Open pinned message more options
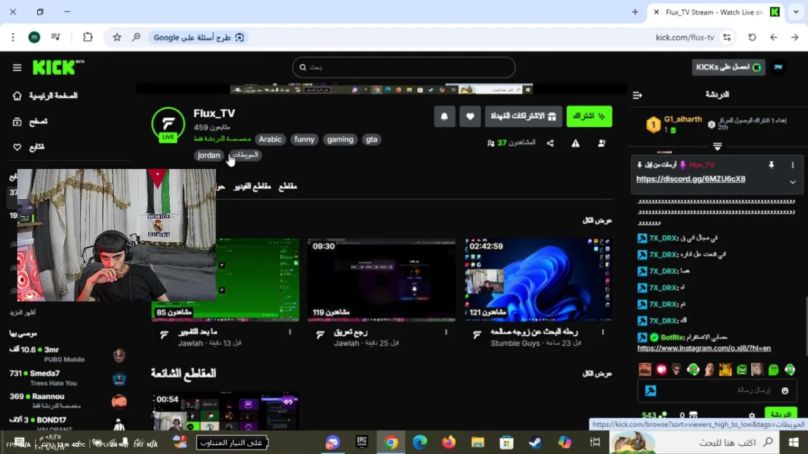 click(x=793, y=165)
